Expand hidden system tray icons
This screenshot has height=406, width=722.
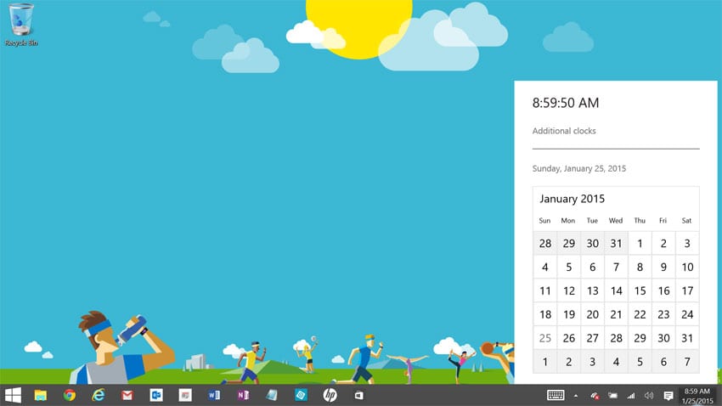(576, 396)
